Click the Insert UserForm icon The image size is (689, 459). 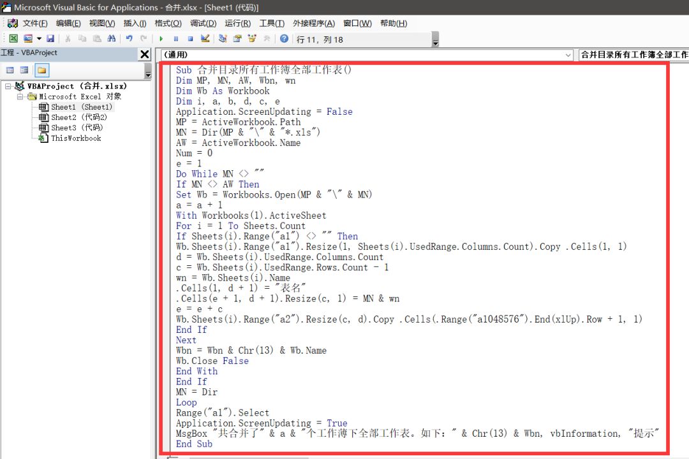(28, 39)
